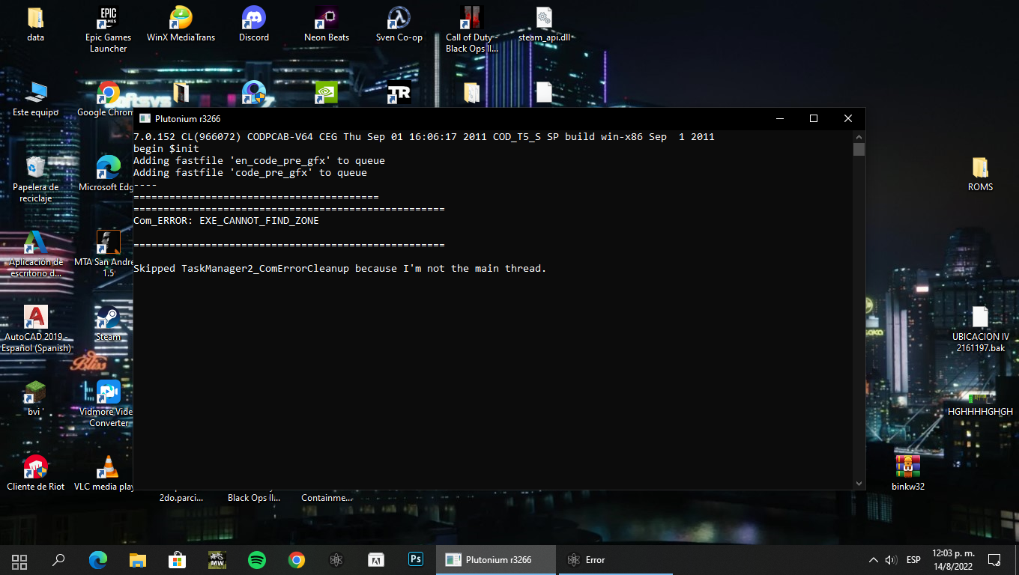Select UBICACION IV 2161197.bak file
1019x575 pixels.
pos(980,329)
